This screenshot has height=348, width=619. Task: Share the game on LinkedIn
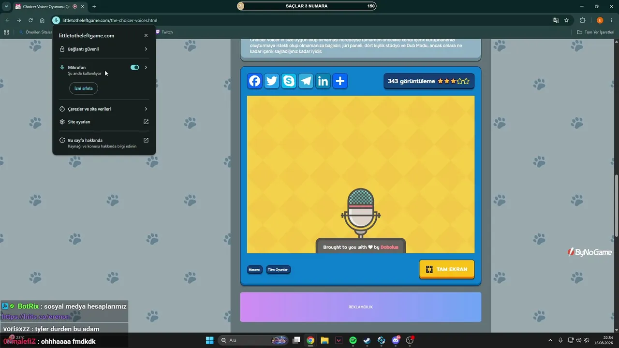tap(323, 81)
